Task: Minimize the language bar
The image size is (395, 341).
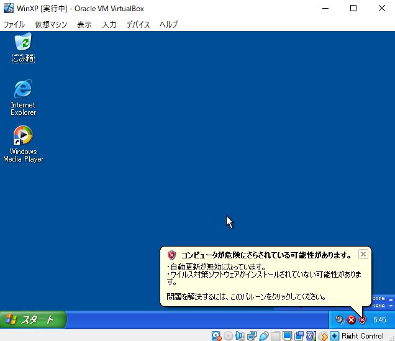Action: [x=391, y=300]
